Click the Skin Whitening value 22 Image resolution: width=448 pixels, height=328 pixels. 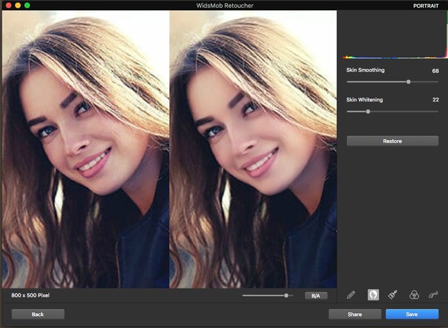pyautogui.click(x=435, y=100)
